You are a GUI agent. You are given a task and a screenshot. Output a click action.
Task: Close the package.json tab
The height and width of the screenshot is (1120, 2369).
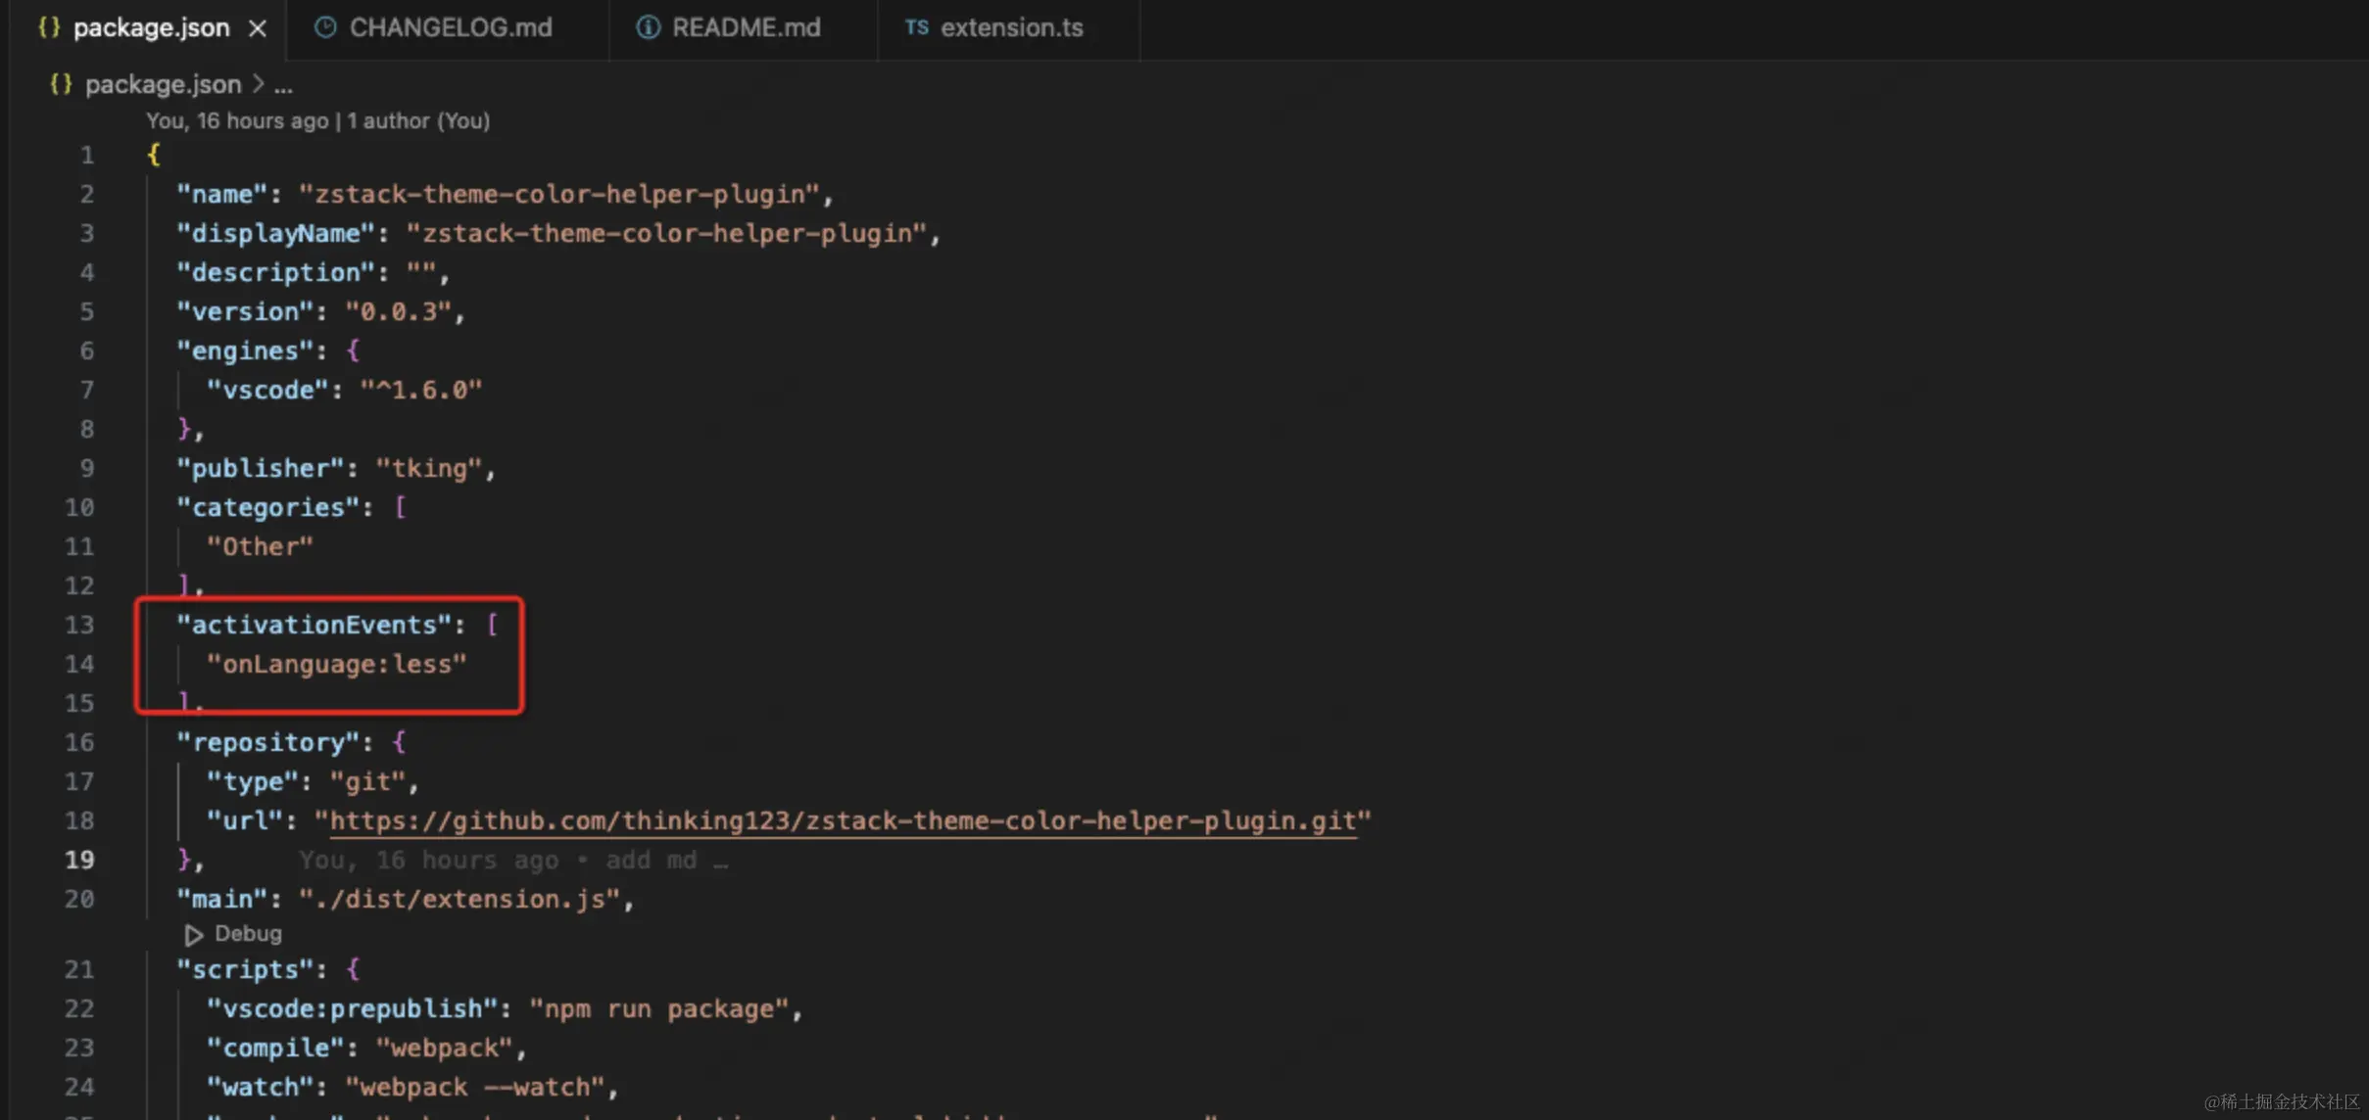point(258,28)
